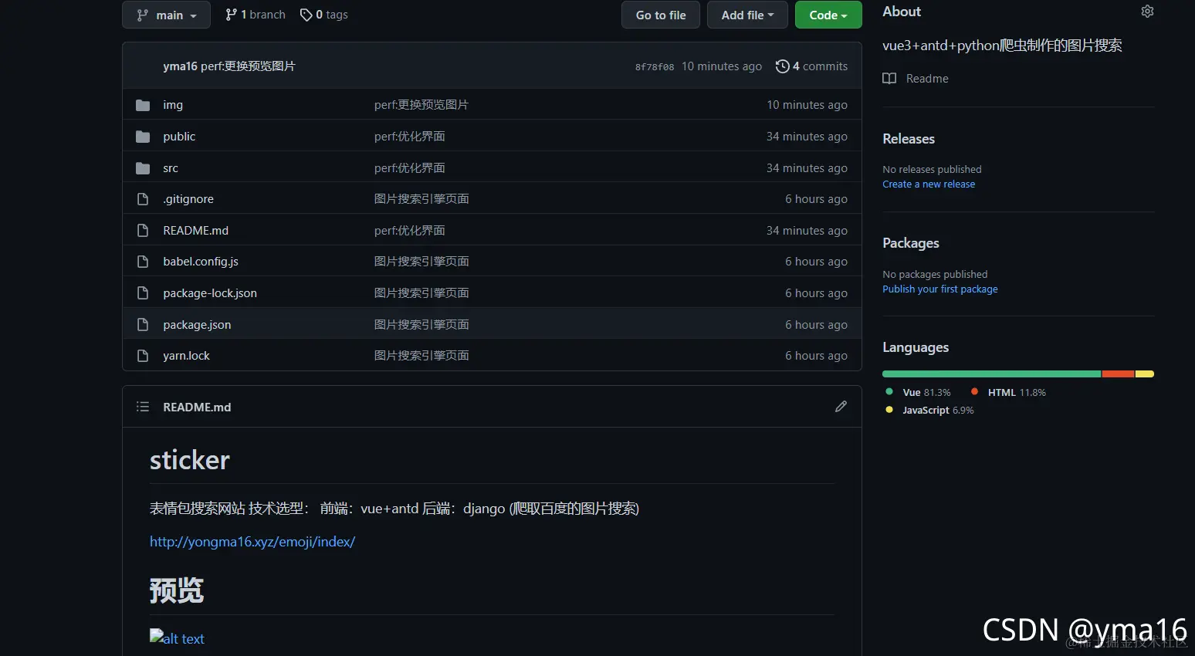1195x656 pixels.
Task: Click the yarn.lock file icon
Action: (x=143, y=356)
